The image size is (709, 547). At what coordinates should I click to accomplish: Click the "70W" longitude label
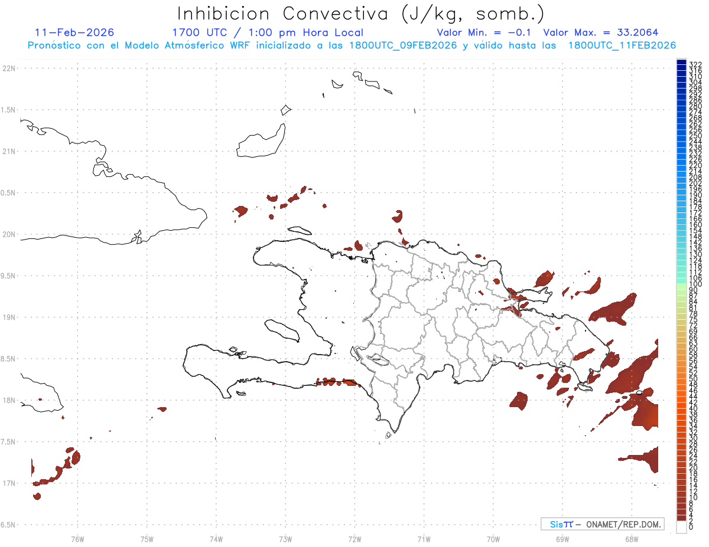click(493, 539)
